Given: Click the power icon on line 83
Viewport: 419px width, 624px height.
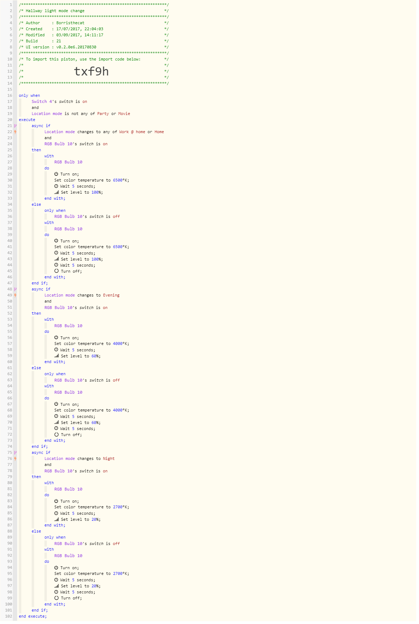Looking at the screenshot, I should [56, 501].
